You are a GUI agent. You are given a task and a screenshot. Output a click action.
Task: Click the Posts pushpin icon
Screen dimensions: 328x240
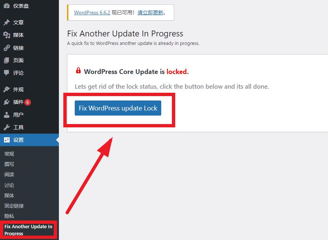tap(7, 22)
